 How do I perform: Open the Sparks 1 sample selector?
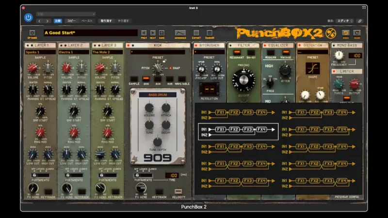(40, 52)
